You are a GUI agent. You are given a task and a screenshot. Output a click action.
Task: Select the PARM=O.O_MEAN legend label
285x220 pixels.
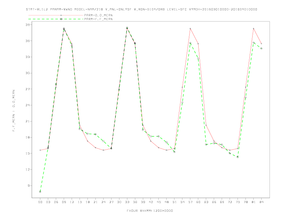(98, 15)
